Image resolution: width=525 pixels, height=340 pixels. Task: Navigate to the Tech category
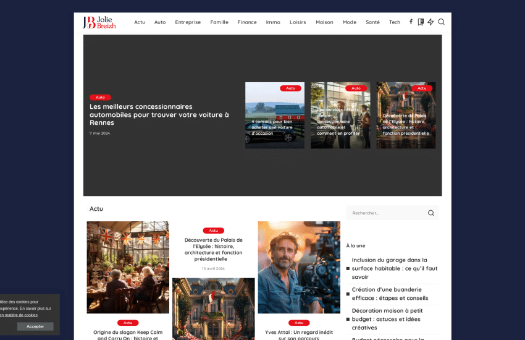[x=394, y=22]
